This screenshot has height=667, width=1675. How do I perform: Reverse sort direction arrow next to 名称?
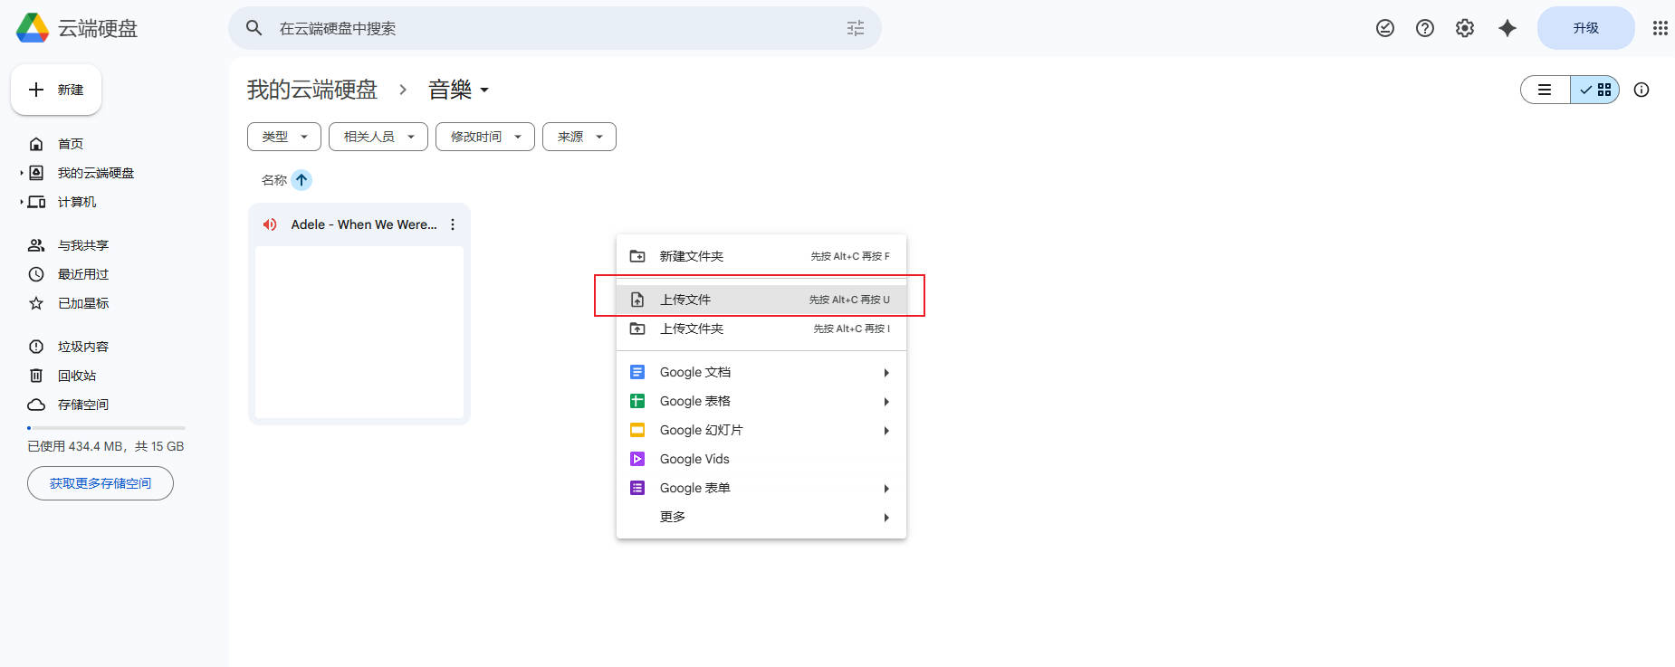pyautogui.click(x=301, y=180)
